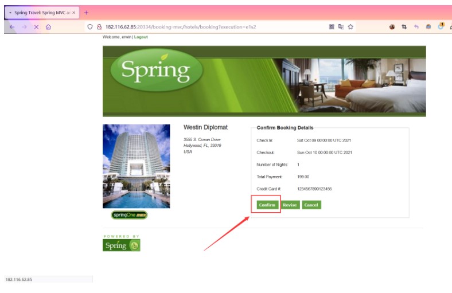Click the Westin Diplomat hotel name
The height and width of the screenshot is (293, 452).
(205, 127)
